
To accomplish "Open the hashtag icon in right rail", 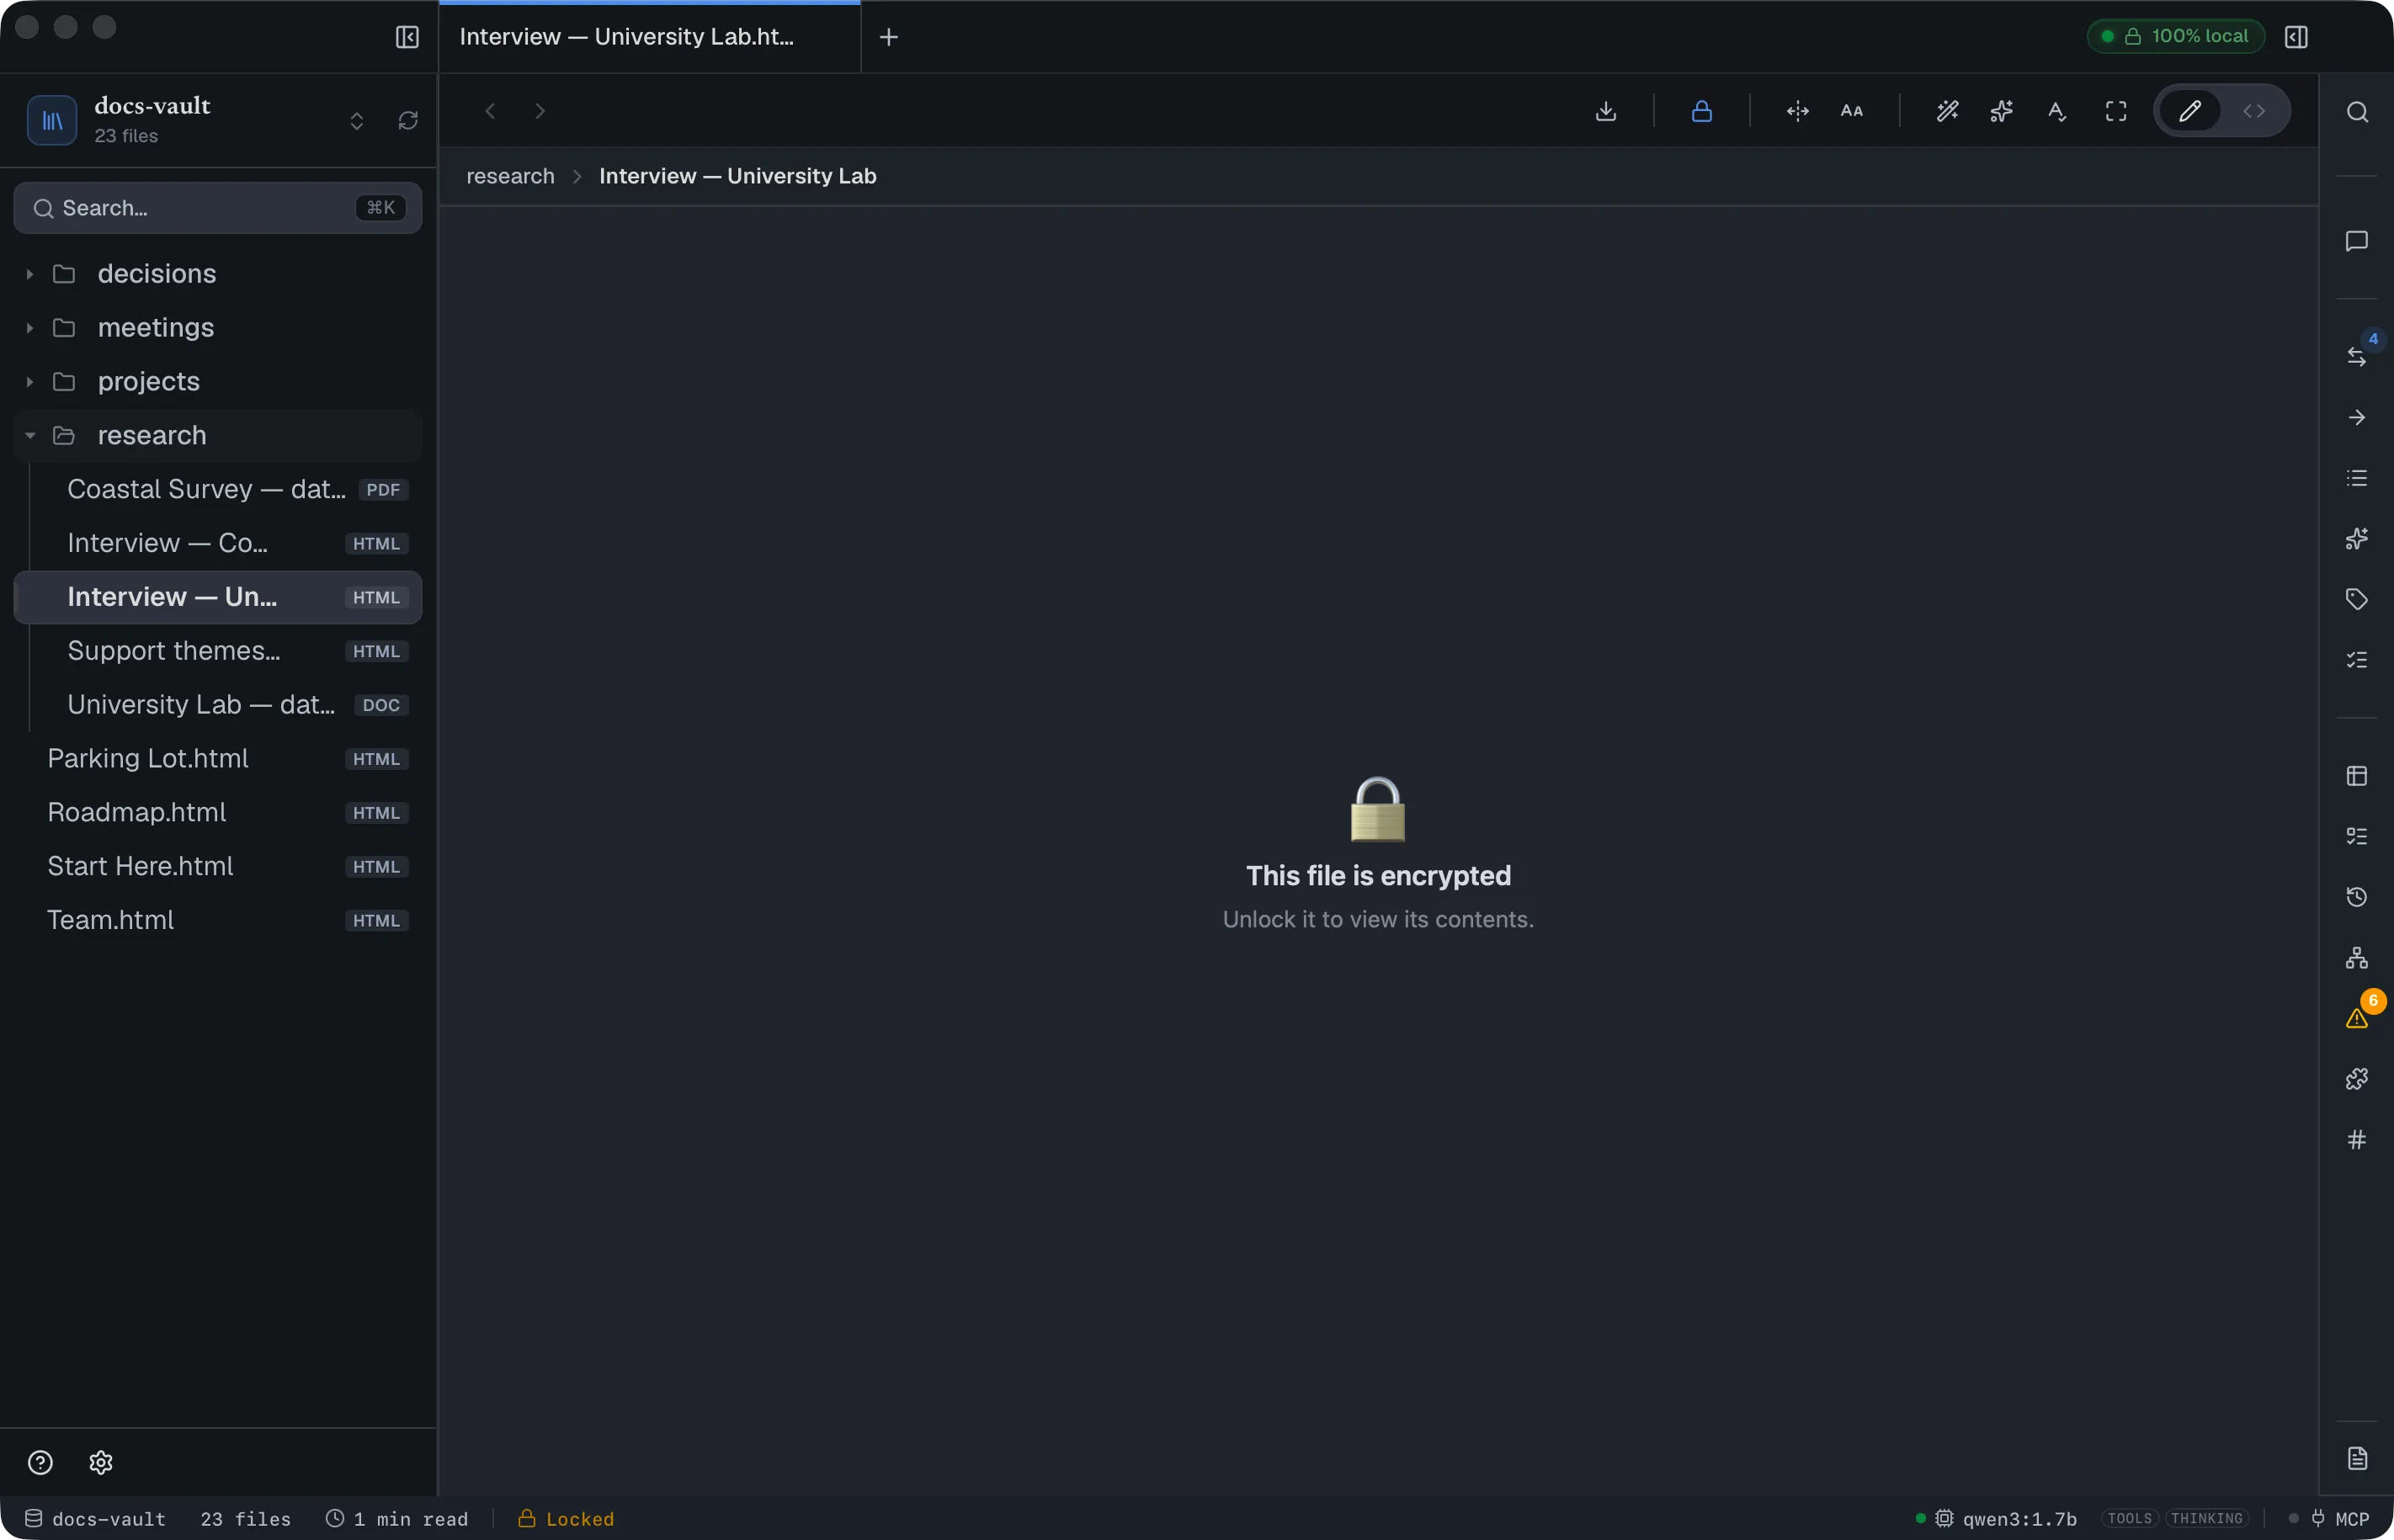I will (x=2357, y=1139).
